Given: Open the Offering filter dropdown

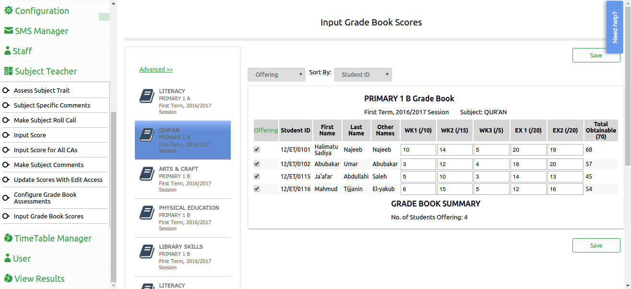Looking at the screenshot, I should pos(276,74).
